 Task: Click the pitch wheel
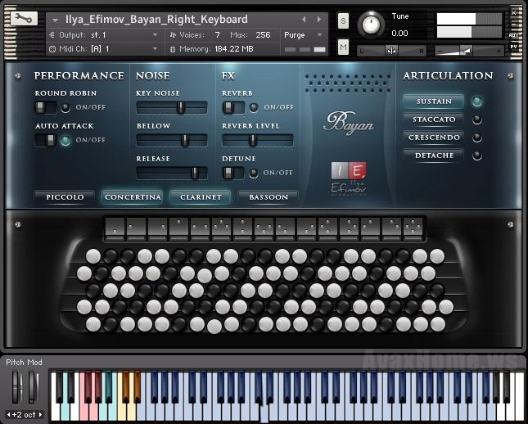coord(16,386)
